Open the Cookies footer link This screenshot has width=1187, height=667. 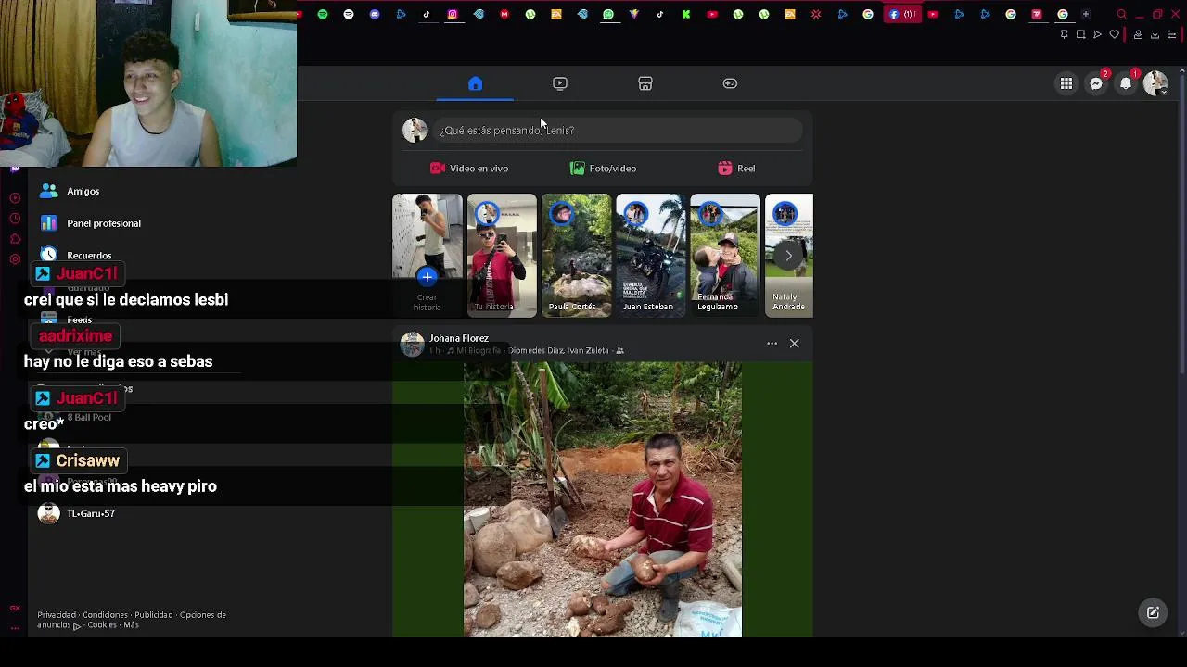(102, 625)
